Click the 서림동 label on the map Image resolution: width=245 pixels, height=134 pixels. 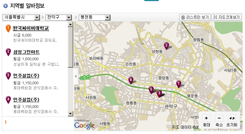[x=105, y=124]
